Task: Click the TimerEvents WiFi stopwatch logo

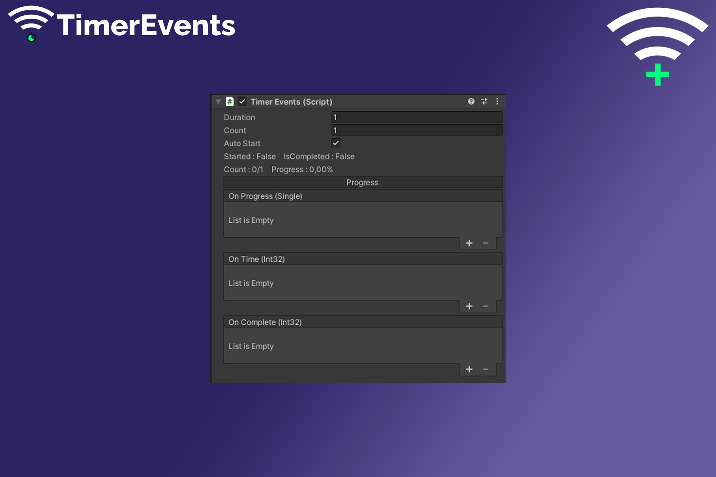Action: 31,24
